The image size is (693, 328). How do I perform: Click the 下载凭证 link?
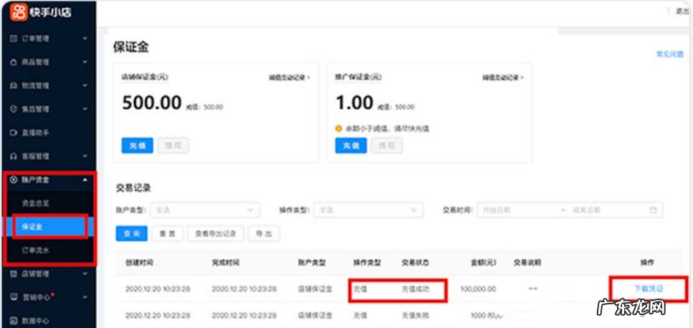(x=648, y=289)
